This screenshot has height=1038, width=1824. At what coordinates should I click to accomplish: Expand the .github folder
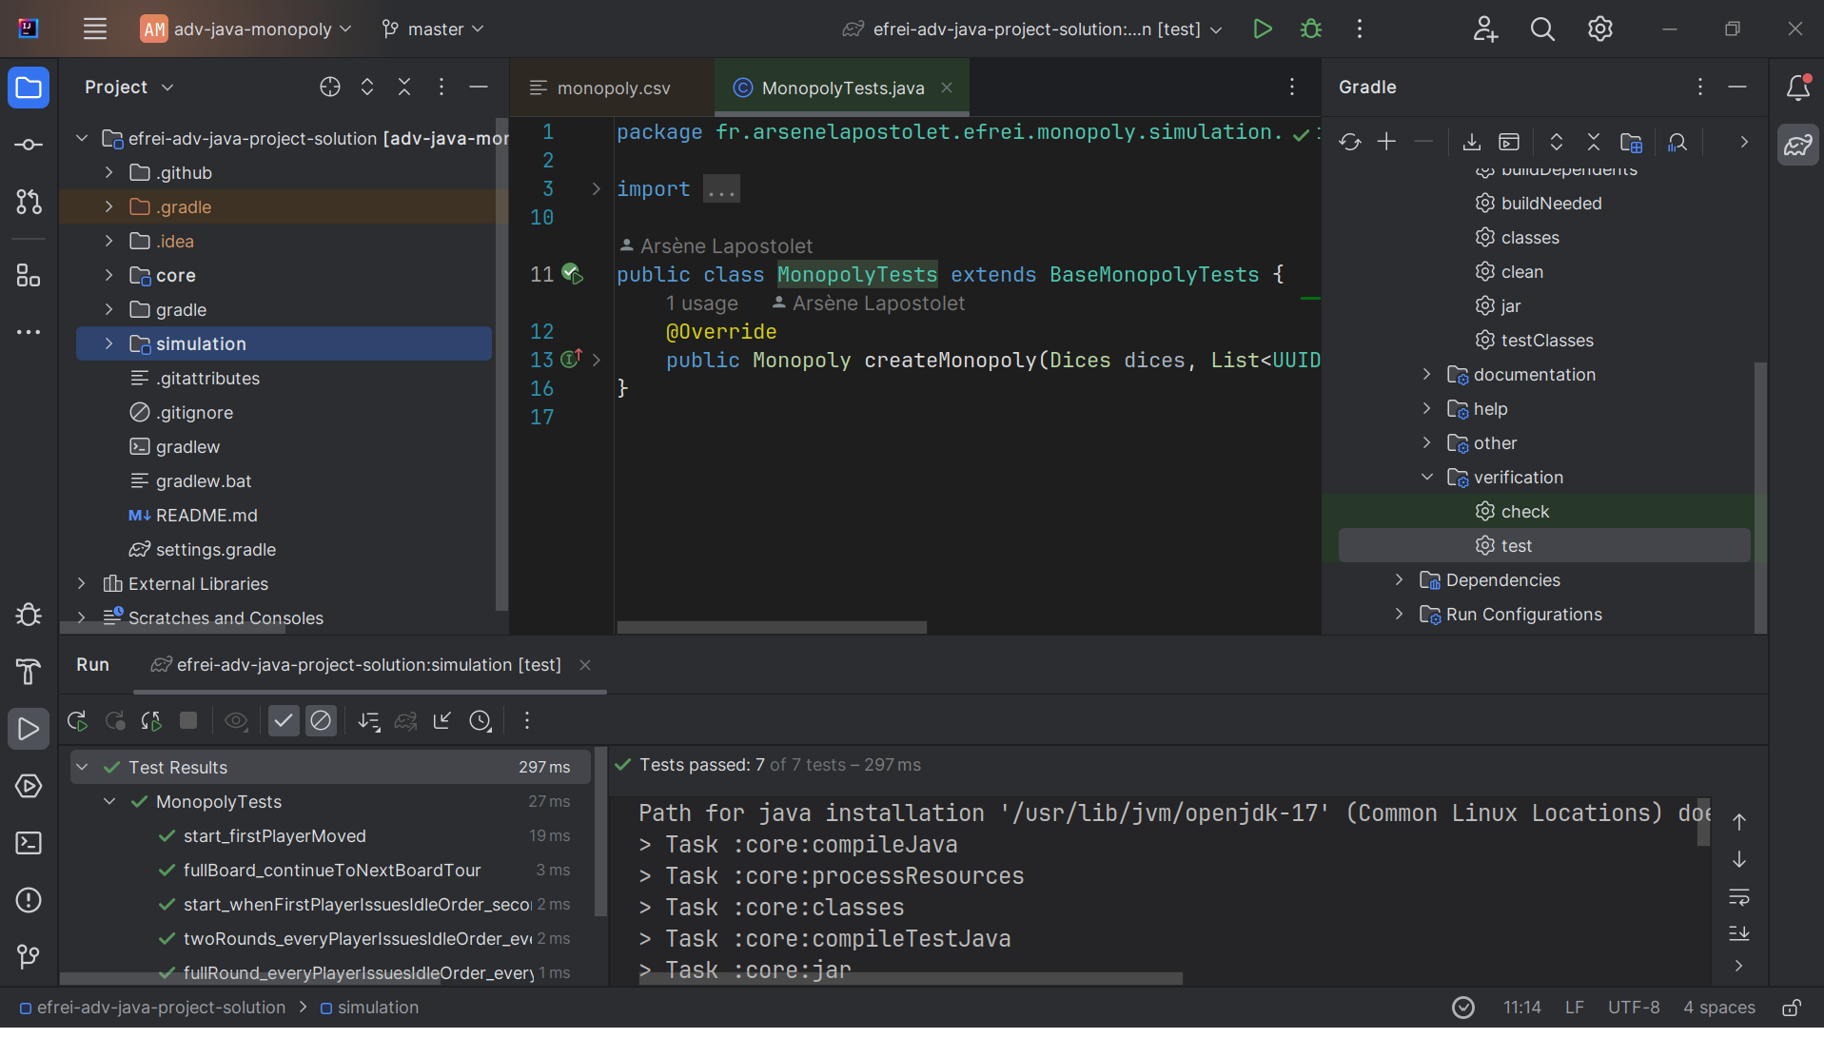pos(108,172)
